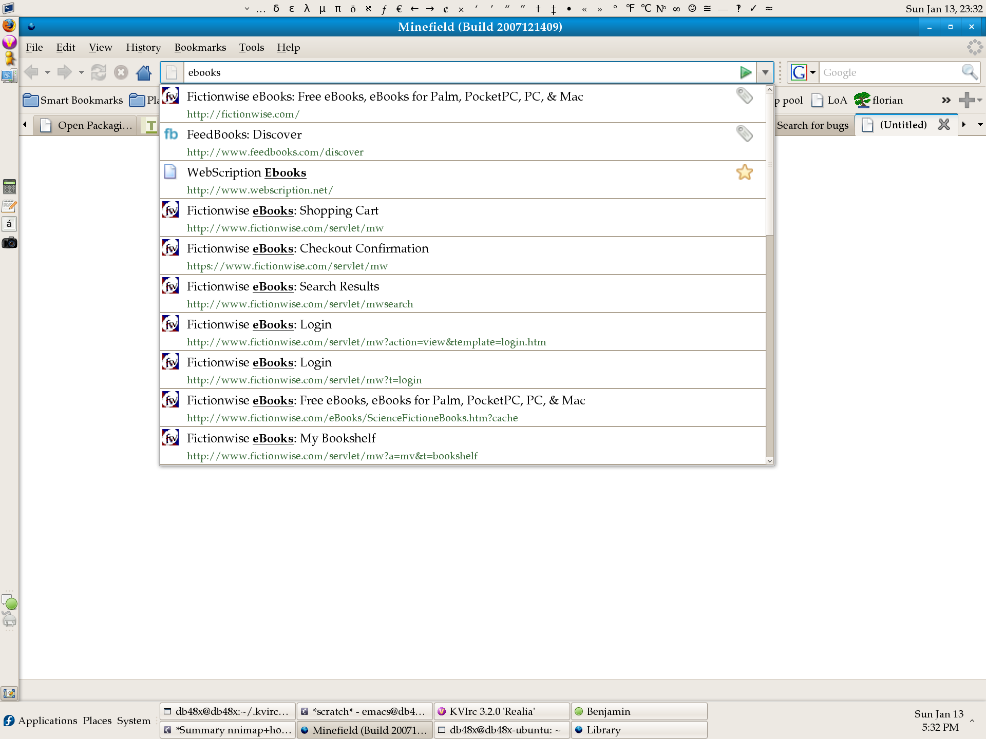Open the Bookmarks menu

click(x=200, y=47)
